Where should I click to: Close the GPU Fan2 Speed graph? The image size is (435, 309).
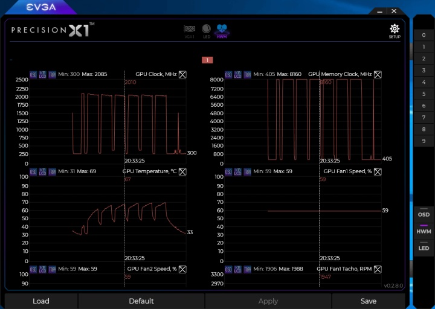click(x=182, y=269)
